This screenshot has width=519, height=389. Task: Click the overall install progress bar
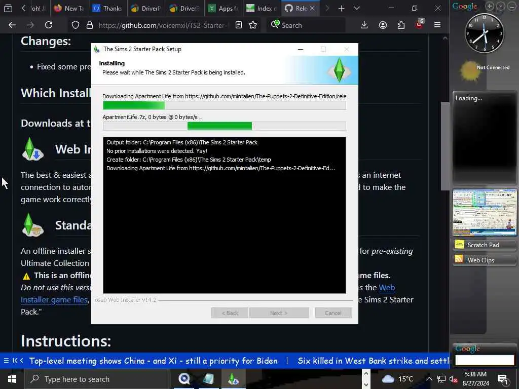pyautogui.click(x=225, y=105)
